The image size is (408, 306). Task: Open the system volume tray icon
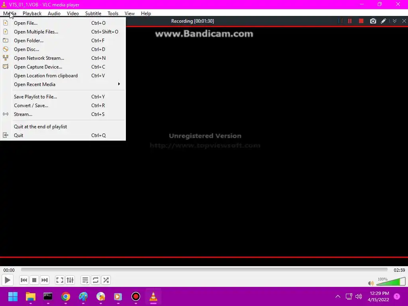[359, 296]
